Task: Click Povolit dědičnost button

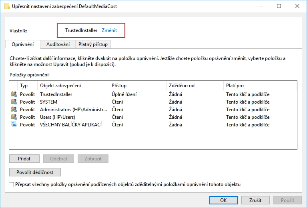Action: 35,172
